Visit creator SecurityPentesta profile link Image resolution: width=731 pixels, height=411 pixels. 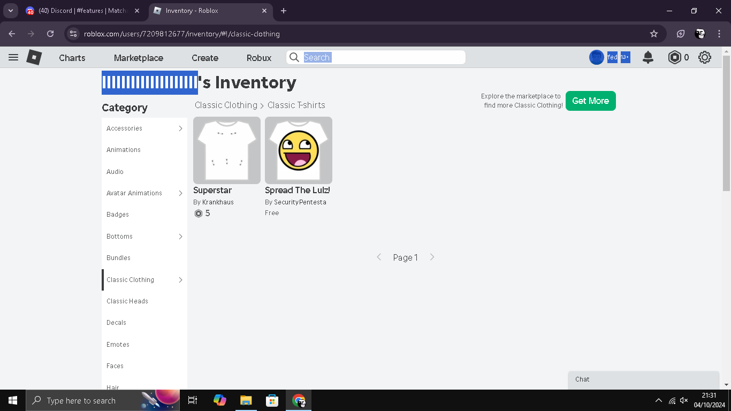click(300, 202)
